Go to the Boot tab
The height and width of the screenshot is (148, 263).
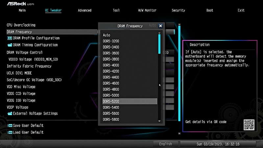pyautogui.click(x=210, y=11)
